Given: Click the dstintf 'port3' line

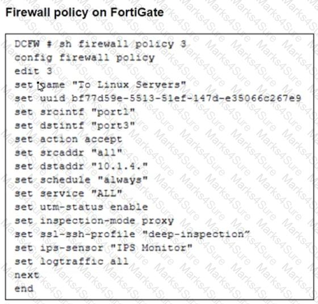Looking at the screenshot, I should [74, 126].
